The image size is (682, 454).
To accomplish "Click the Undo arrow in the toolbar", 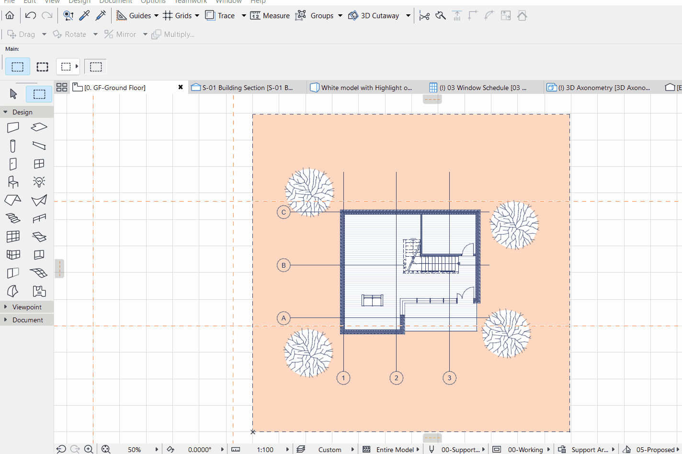I will coord(31,15).
